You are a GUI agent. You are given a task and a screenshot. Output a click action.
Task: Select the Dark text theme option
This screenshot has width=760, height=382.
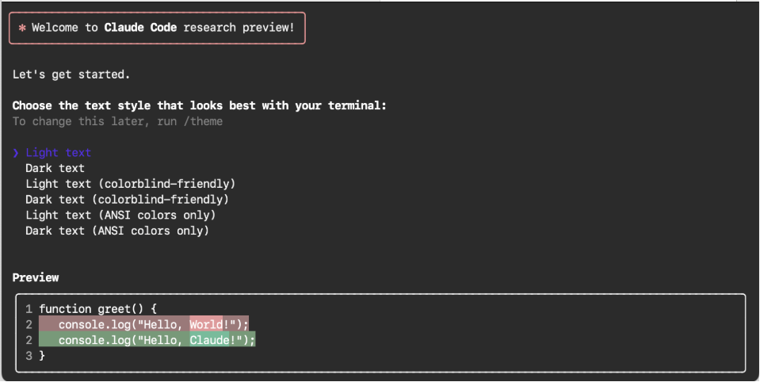point(55,168)
